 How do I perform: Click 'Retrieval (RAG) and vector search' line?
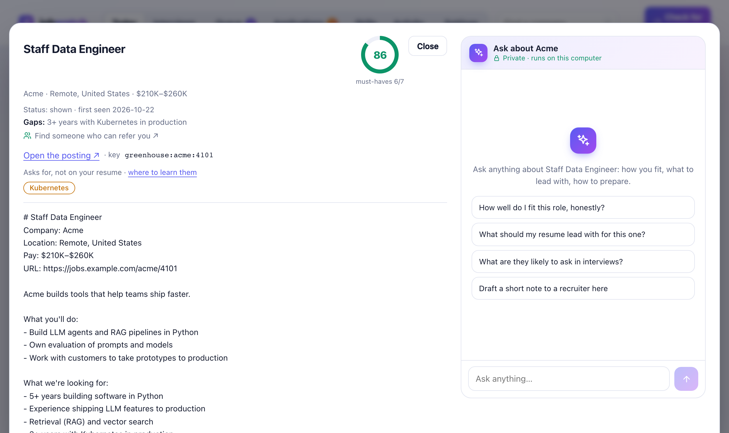point(88,422)
